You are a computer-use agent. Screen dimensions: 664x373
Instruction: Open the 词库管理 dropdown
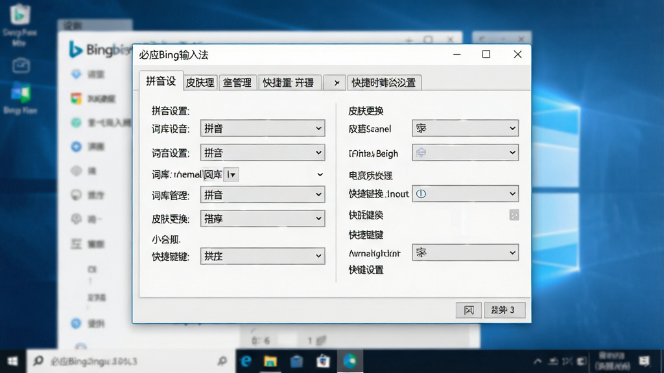[263, 194]
